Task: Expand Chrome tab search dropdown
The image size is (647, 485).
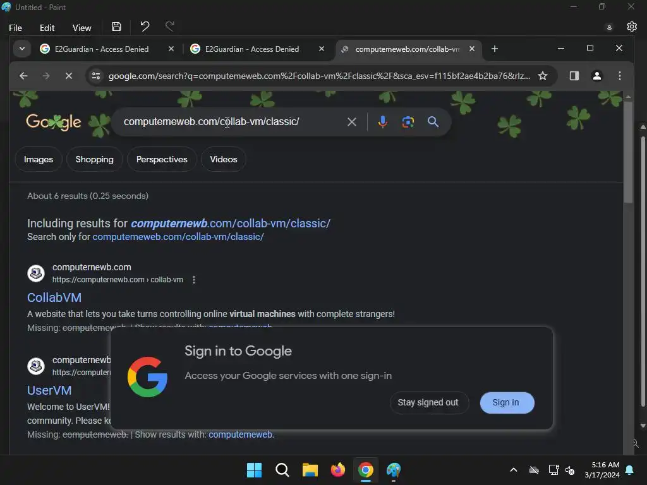Action: point(22,49)
